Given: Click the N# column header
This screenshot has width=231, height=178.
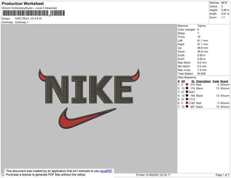Looking at the screenshot, I should (183, 81).
